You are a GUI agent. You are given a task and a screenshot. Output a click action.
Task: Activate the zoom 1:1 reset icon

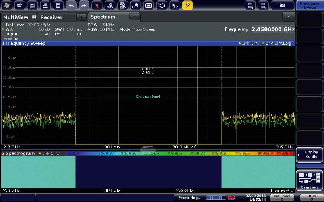click(135, 6)
